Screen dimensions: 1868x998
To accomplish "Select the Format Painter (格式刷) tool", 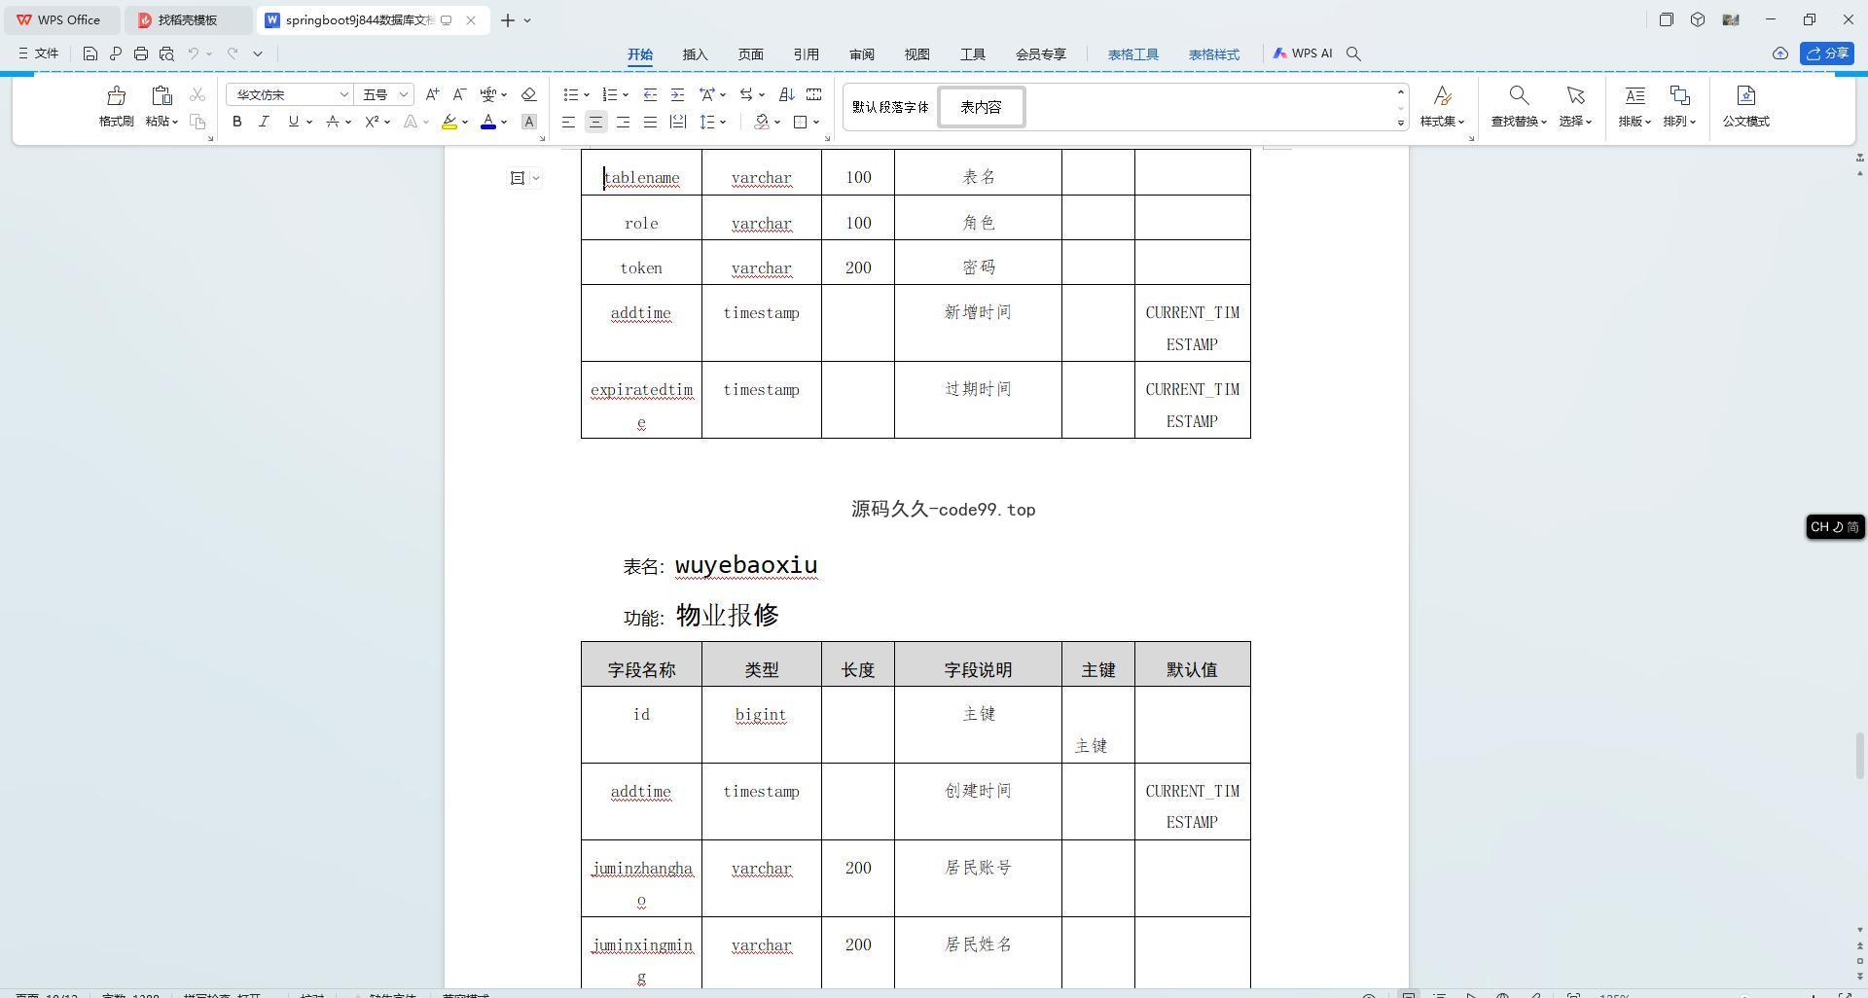I will point(116,106).
